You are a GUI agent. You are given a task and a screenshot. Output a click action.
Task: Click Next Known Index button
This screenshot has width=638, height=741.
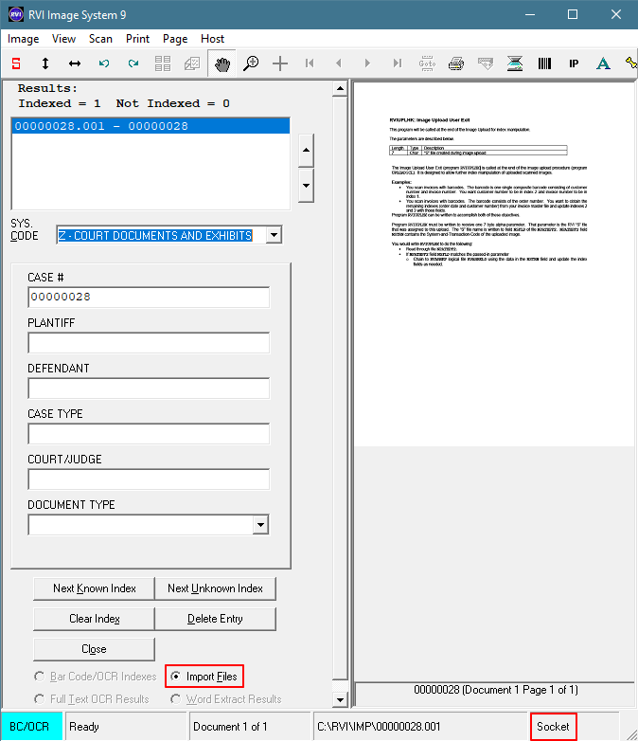tap(94, 588)
